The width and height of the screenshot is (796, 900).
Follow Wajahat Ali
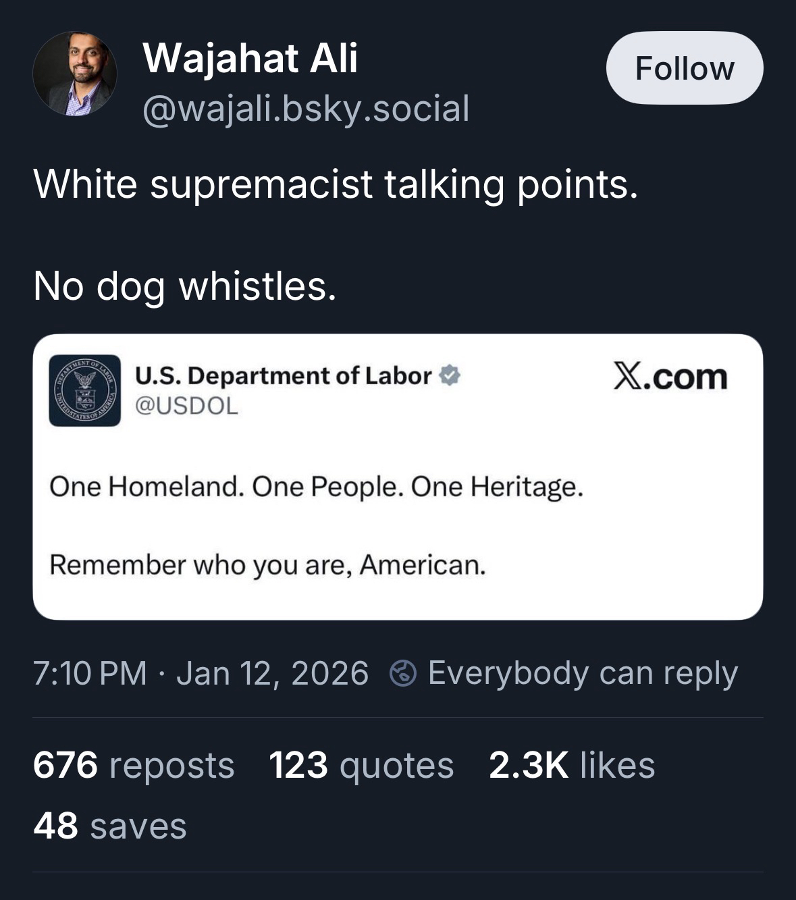(684, 68)
